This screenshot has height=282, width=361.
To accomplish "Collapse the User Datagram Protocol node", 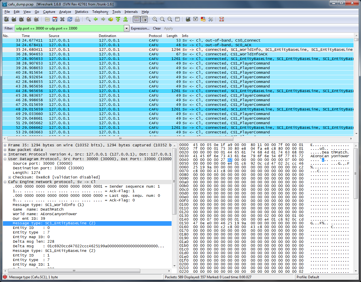I will pos(5,159).
